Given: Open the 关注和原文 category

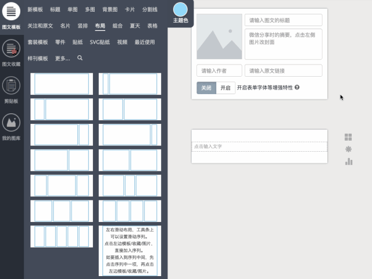Looking at the screenshot, I should [x=40, y=26].
